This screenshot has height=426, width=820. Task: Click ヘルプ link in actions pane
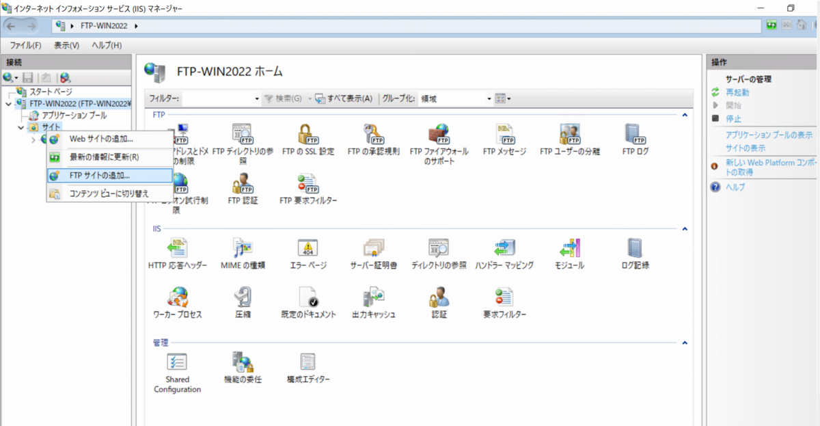coord(735,187)
